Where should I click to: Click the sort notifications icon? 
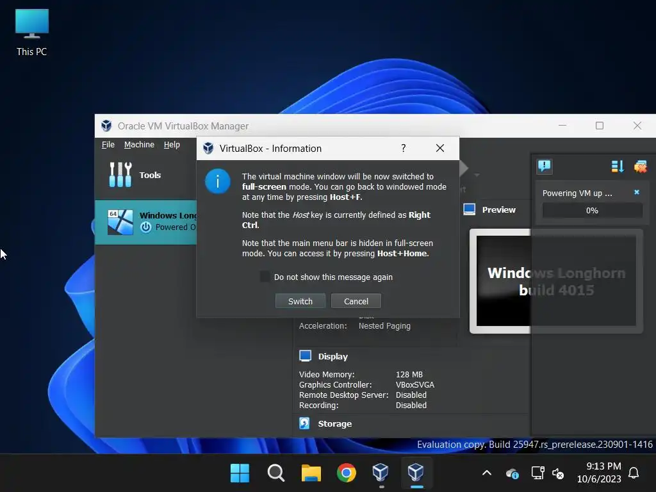pyautogui.click(x=618, y=167)
